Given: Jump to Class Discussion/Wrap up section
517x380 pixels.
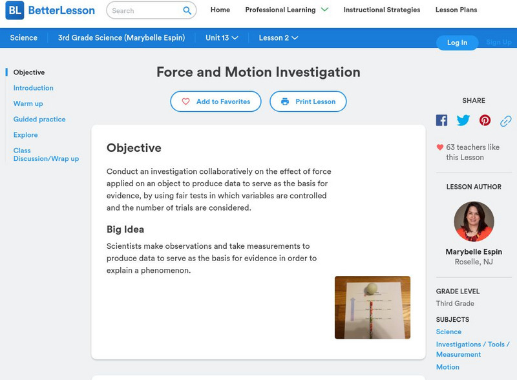Looking at the screenshot, I should tap(46, 154).
